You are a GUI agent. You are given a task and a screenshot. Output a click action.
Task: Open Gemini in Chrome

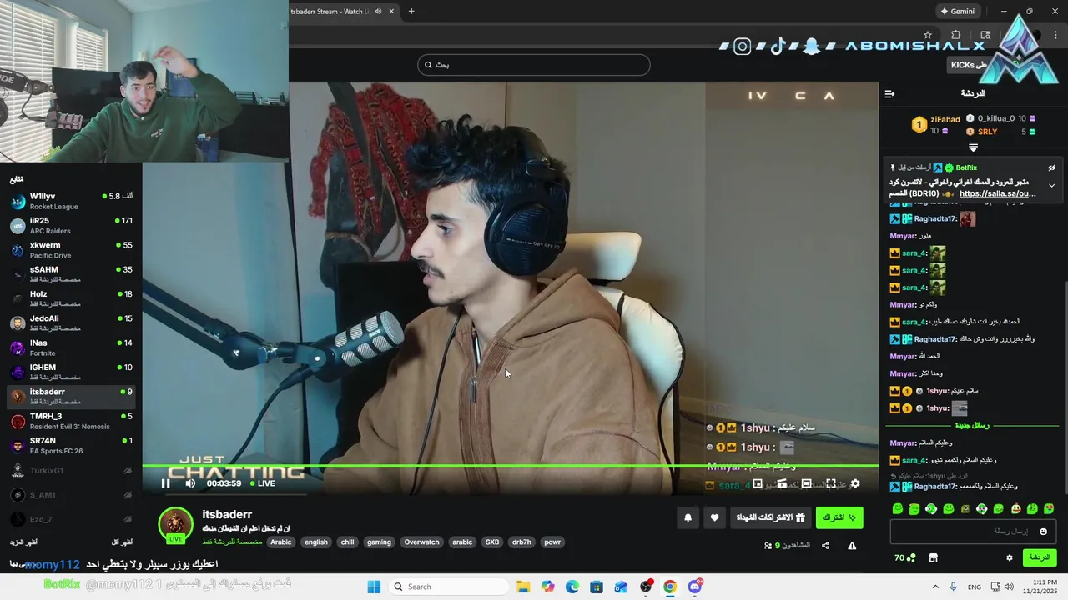point(957,11)
